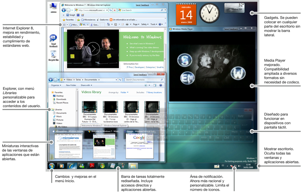Refresh the page in Internet Explorer

point(110,10)
